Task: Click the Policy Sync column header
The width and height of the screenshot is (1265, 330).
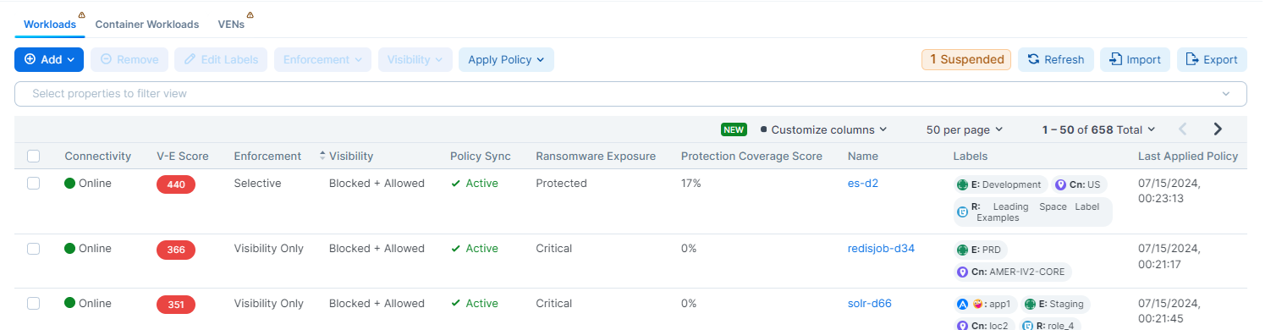Action: pyautogui.click(x=481, y=156)
